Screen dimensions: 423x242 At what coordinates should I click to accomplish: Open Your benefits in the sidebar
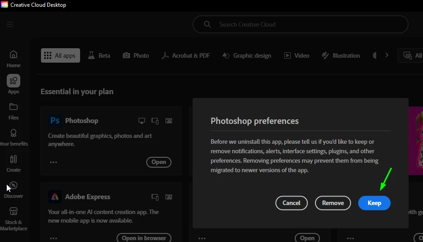click(13, 137)
